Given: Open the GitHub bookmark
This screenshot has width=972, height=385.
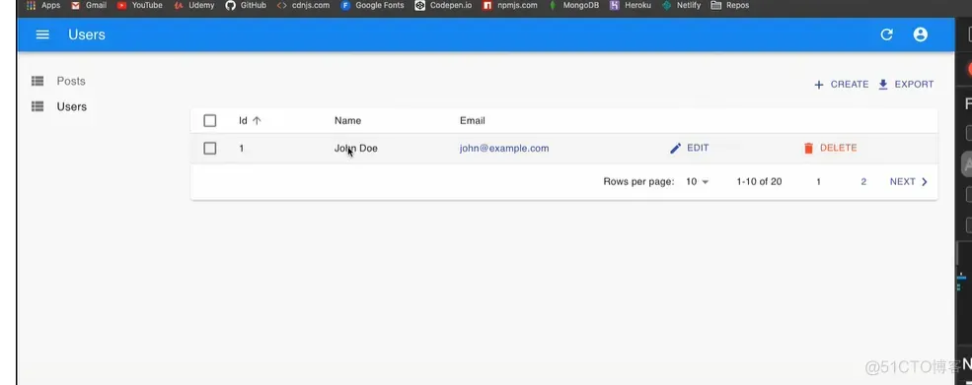Looking at the screenshot, I should point(246,5).
